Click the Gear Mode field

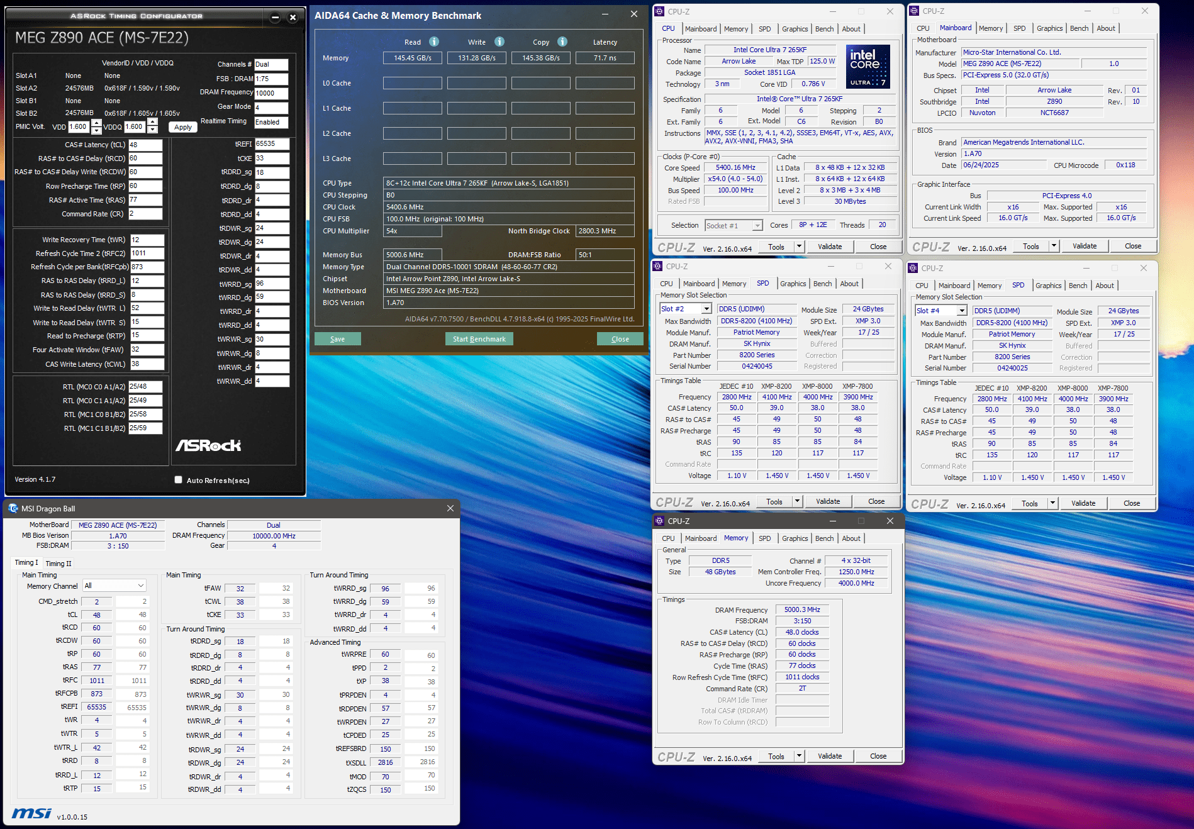click(x=271, y=108)
